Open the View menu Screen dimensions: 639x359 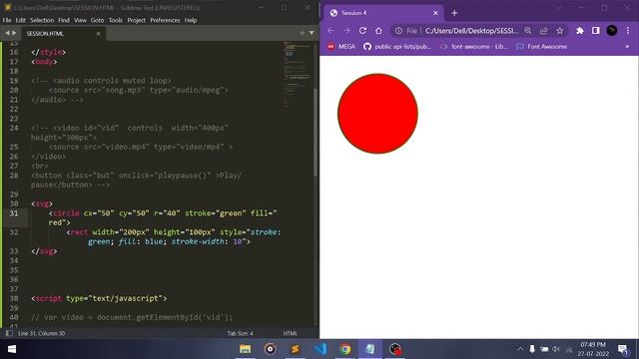click(80, 20)
